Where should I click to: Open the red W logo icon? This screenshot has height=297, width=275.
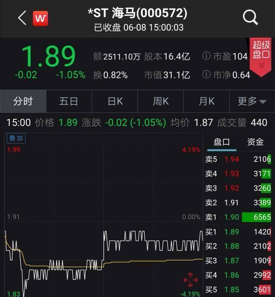click(40, 18)
